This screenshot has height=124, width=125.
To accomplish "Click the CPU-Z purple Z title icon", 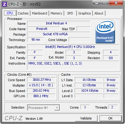I will pyautogui.click(x=5, y=4).
